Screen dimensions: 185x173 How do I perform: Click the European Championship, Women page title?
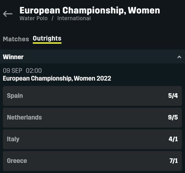pos(90,11)
